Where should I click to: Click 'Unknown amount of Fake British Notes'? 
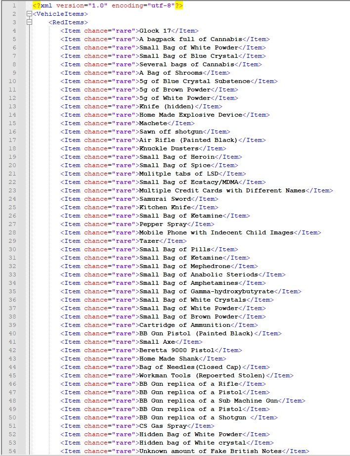[211, 451]
